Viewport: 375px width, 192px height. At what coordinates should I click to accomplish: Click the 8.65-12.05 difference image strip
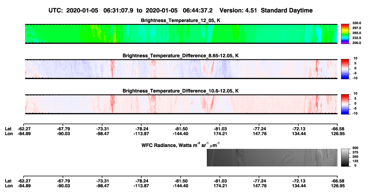(x=181, y=69)
